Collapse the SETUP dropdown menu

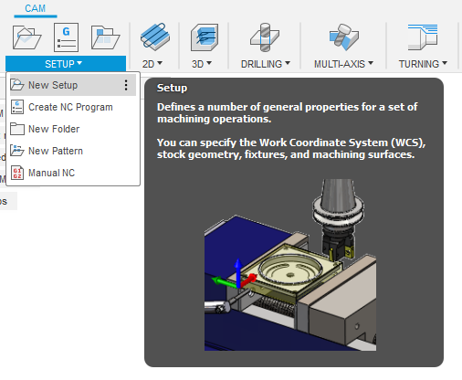pos(66,64)
